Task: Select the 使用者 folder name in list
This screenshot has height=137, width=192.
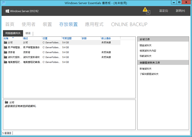Action: 11,52
